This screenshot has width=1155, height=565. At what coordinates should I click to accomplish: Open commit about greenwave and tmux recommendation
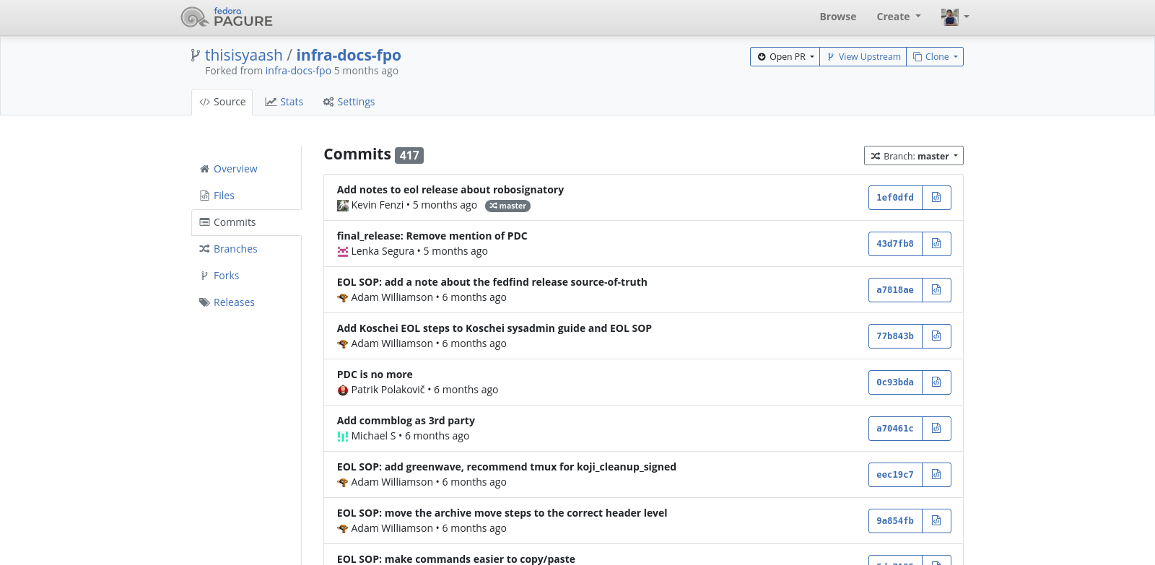click(x=506, y=467)
